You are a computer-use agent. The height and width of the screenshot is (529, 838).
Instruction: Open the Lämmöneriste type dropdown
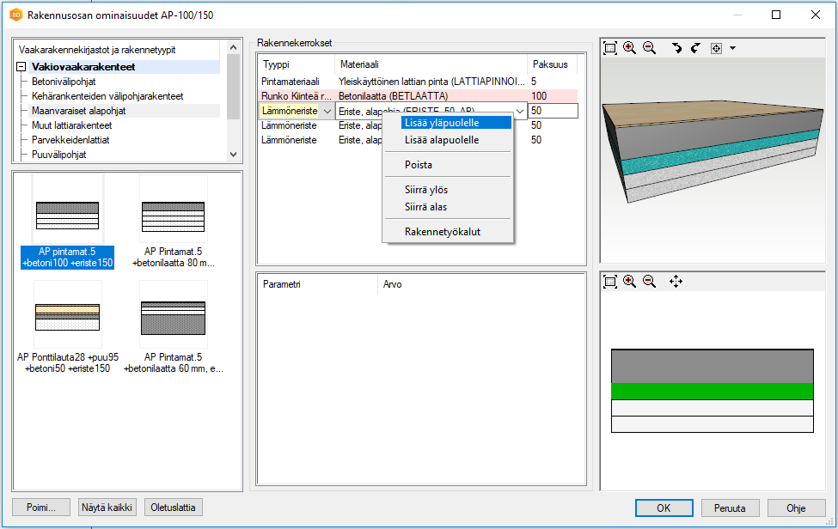(326, 111)
